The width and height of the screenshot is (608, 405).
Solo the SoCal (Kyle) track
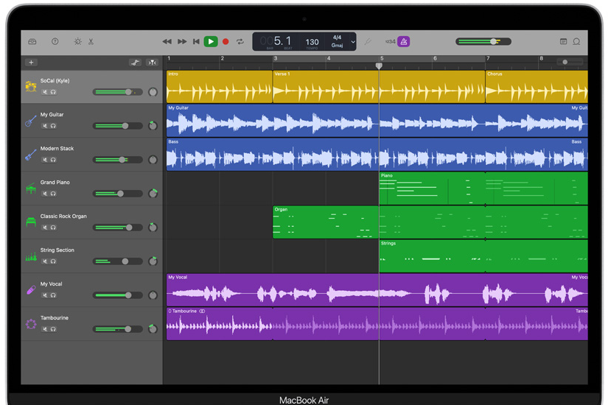pyautogui.click(x=53, y=92)
